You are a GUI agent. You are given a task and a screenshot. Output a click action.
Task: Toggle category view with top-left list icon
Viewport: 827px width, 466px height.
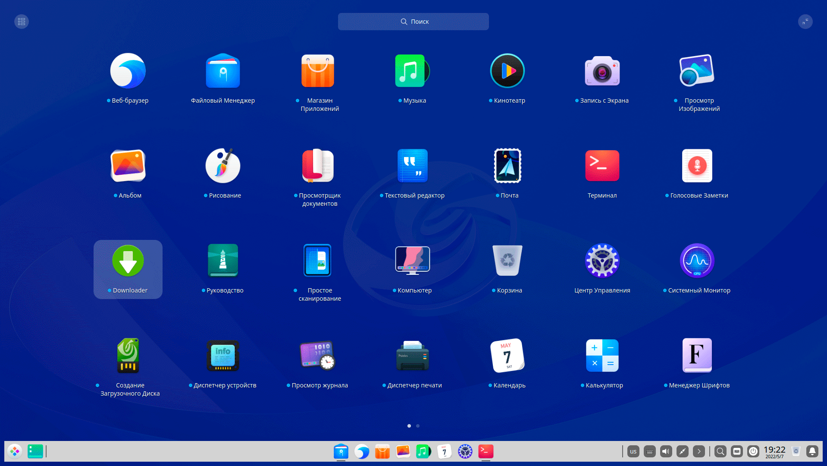click(22, 22)
